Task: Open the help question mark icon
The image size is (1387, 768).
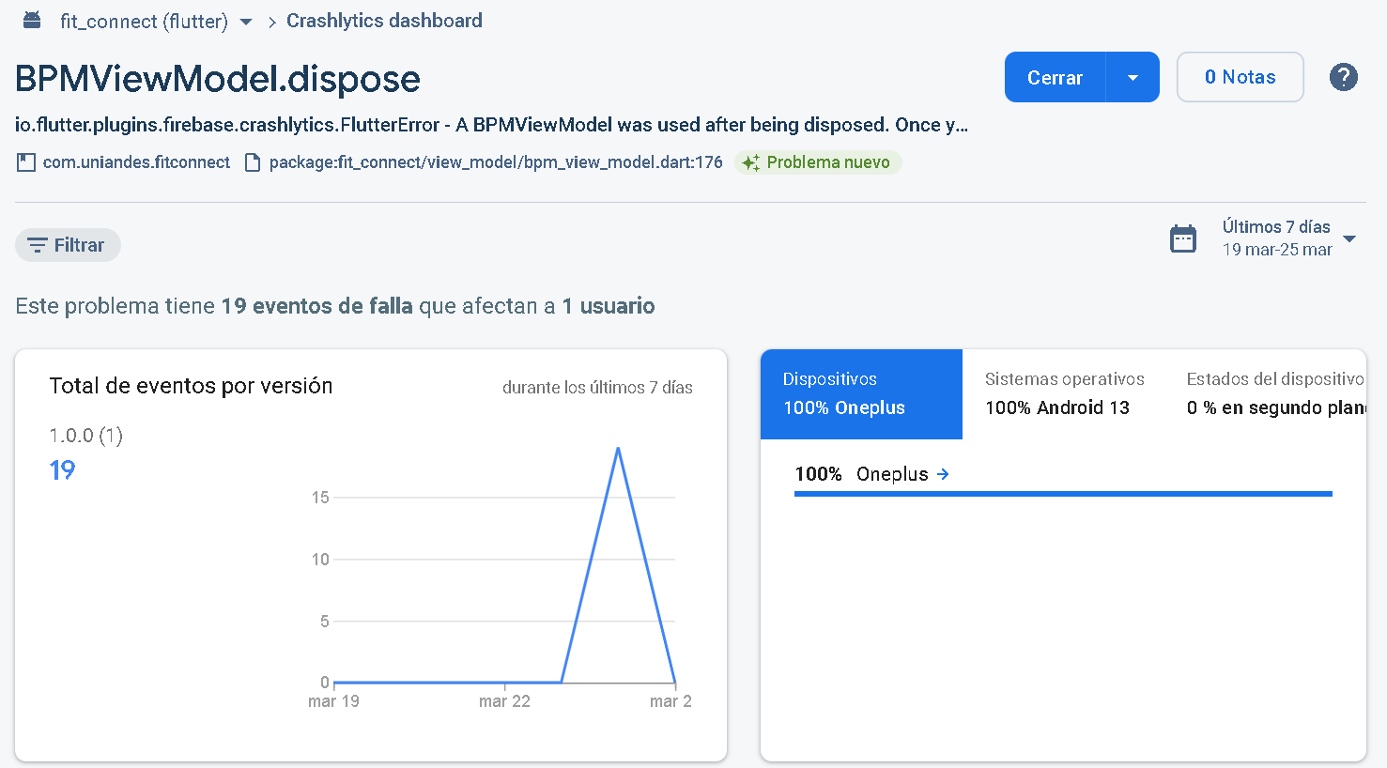Action: click(x=1343, y=77)
